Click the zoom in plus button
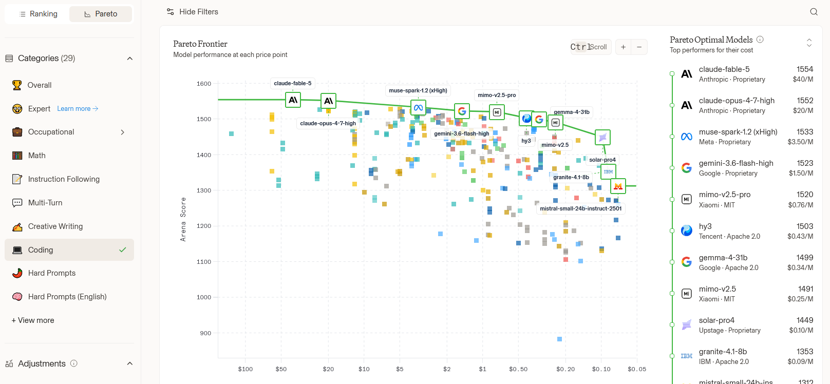This screenshot has width=830, height=384. [623, 47]
